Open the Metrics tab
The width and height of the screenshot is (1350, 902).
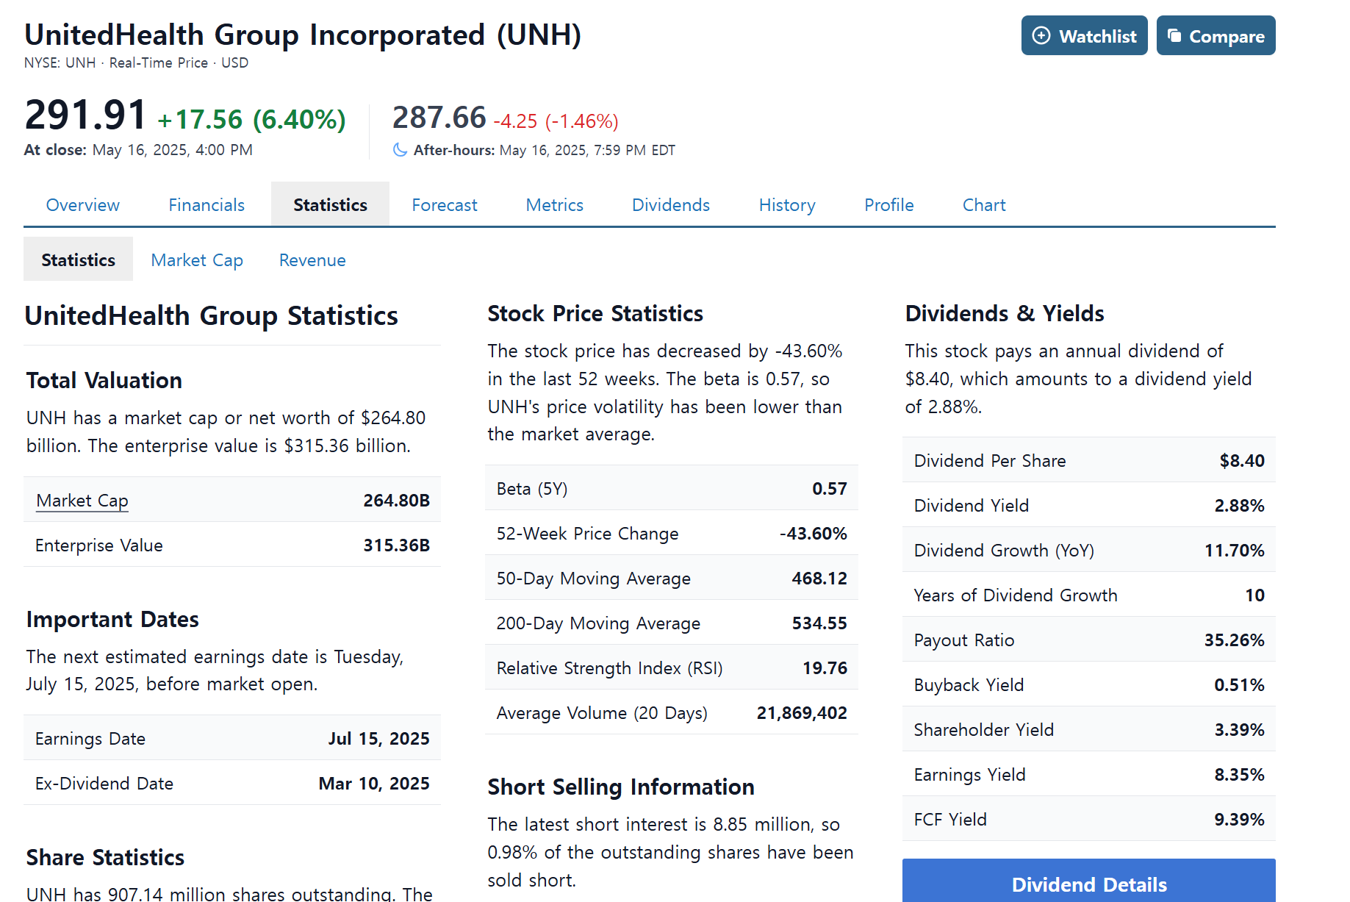pyautogui.click(x=555, y=205)
